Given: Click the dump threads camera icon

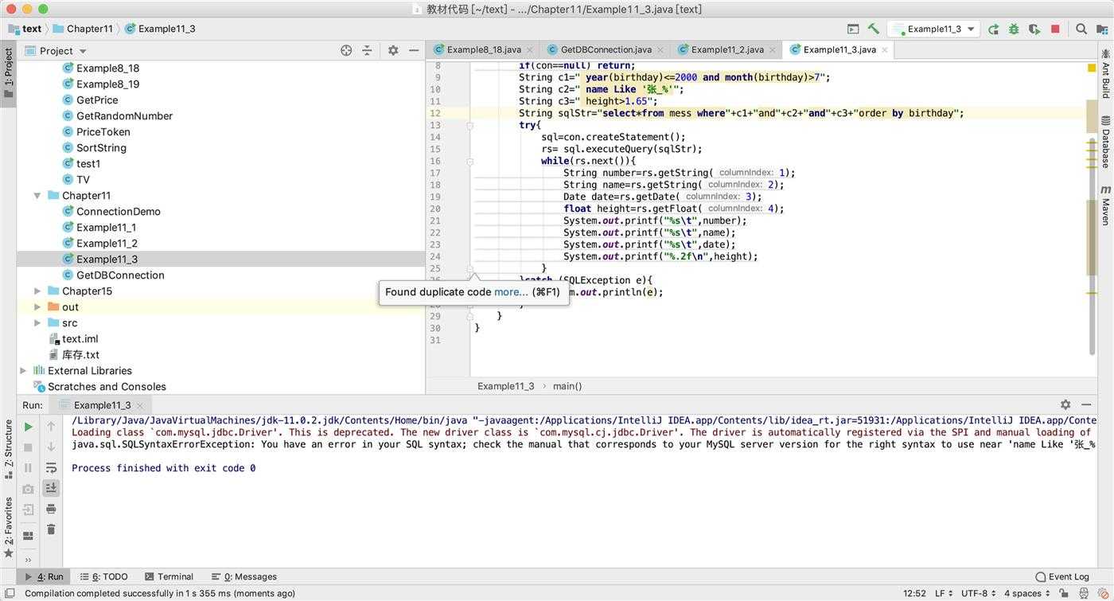Looking at the screenshot, I should 29,489.
